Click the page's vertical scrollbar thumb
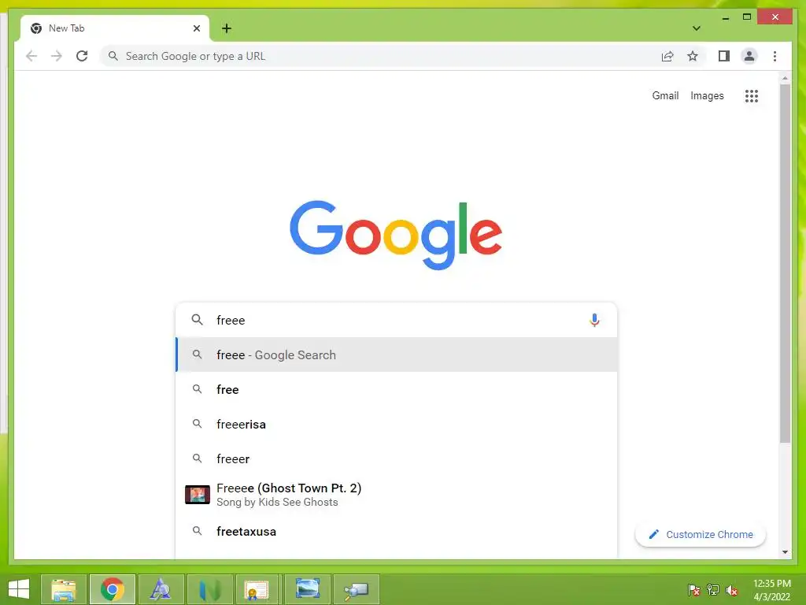Screen dimensions: 806x605 (785, 262)
